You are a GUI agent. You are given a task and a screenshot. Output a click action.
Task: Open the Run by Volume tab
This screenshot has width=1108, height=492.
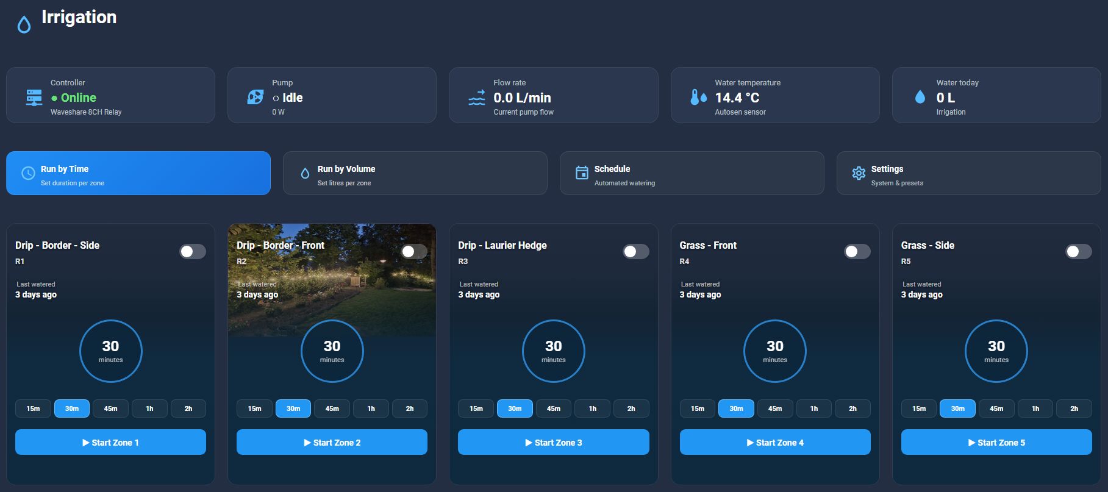[x=415, y=173]
